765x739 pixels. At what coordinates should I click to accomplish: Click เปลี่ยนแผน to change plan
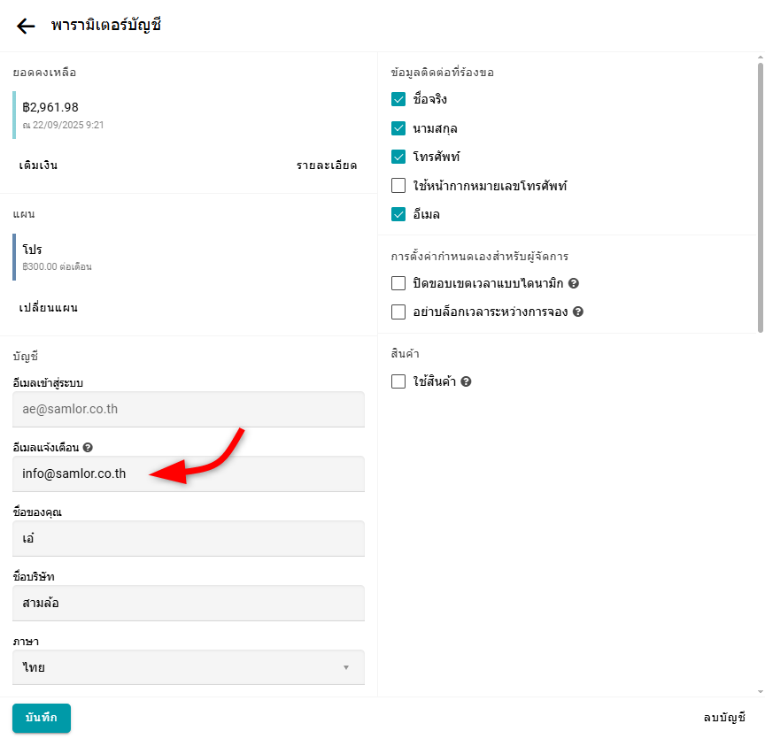(49, 308)
